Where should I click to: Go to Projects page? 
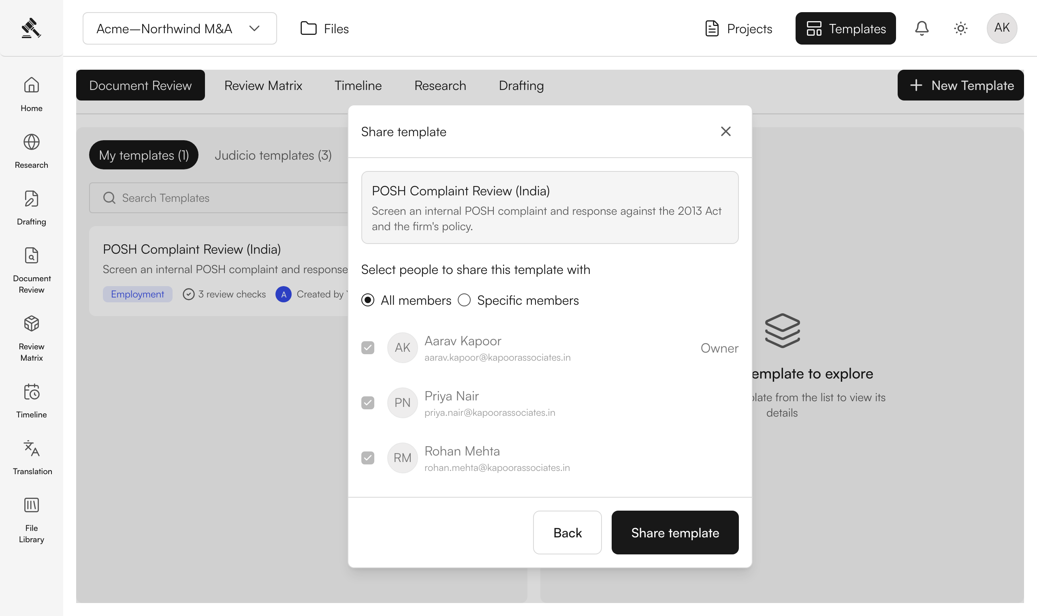pyautogui.click(x=738, y=29)
